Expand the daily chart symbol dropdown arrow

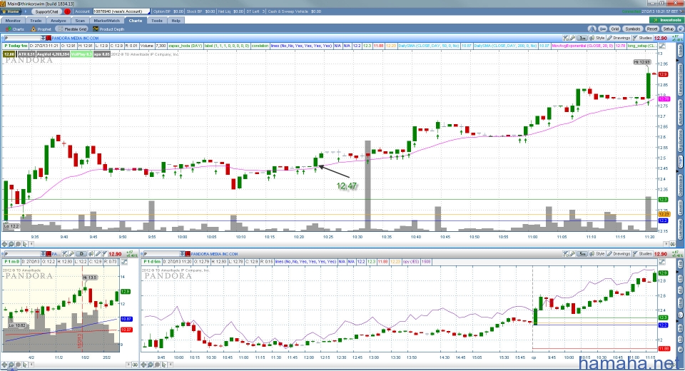tap(43, 253)
